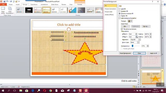Open Windows Start menu
Viewport: 166px width, 93px height.
pos(3,91)
